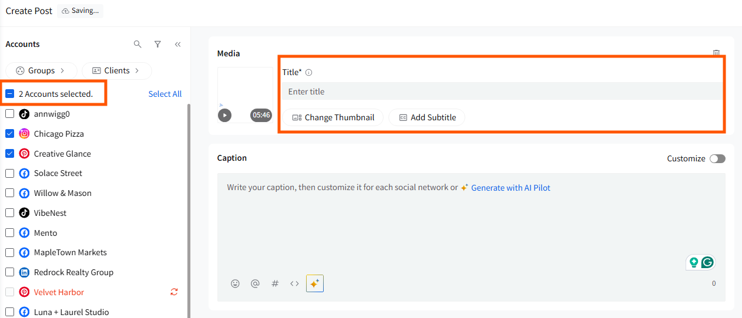Viewport: 742px width, 318px height.
Task: Expand the Groups filter
Action: pos(41,70)
